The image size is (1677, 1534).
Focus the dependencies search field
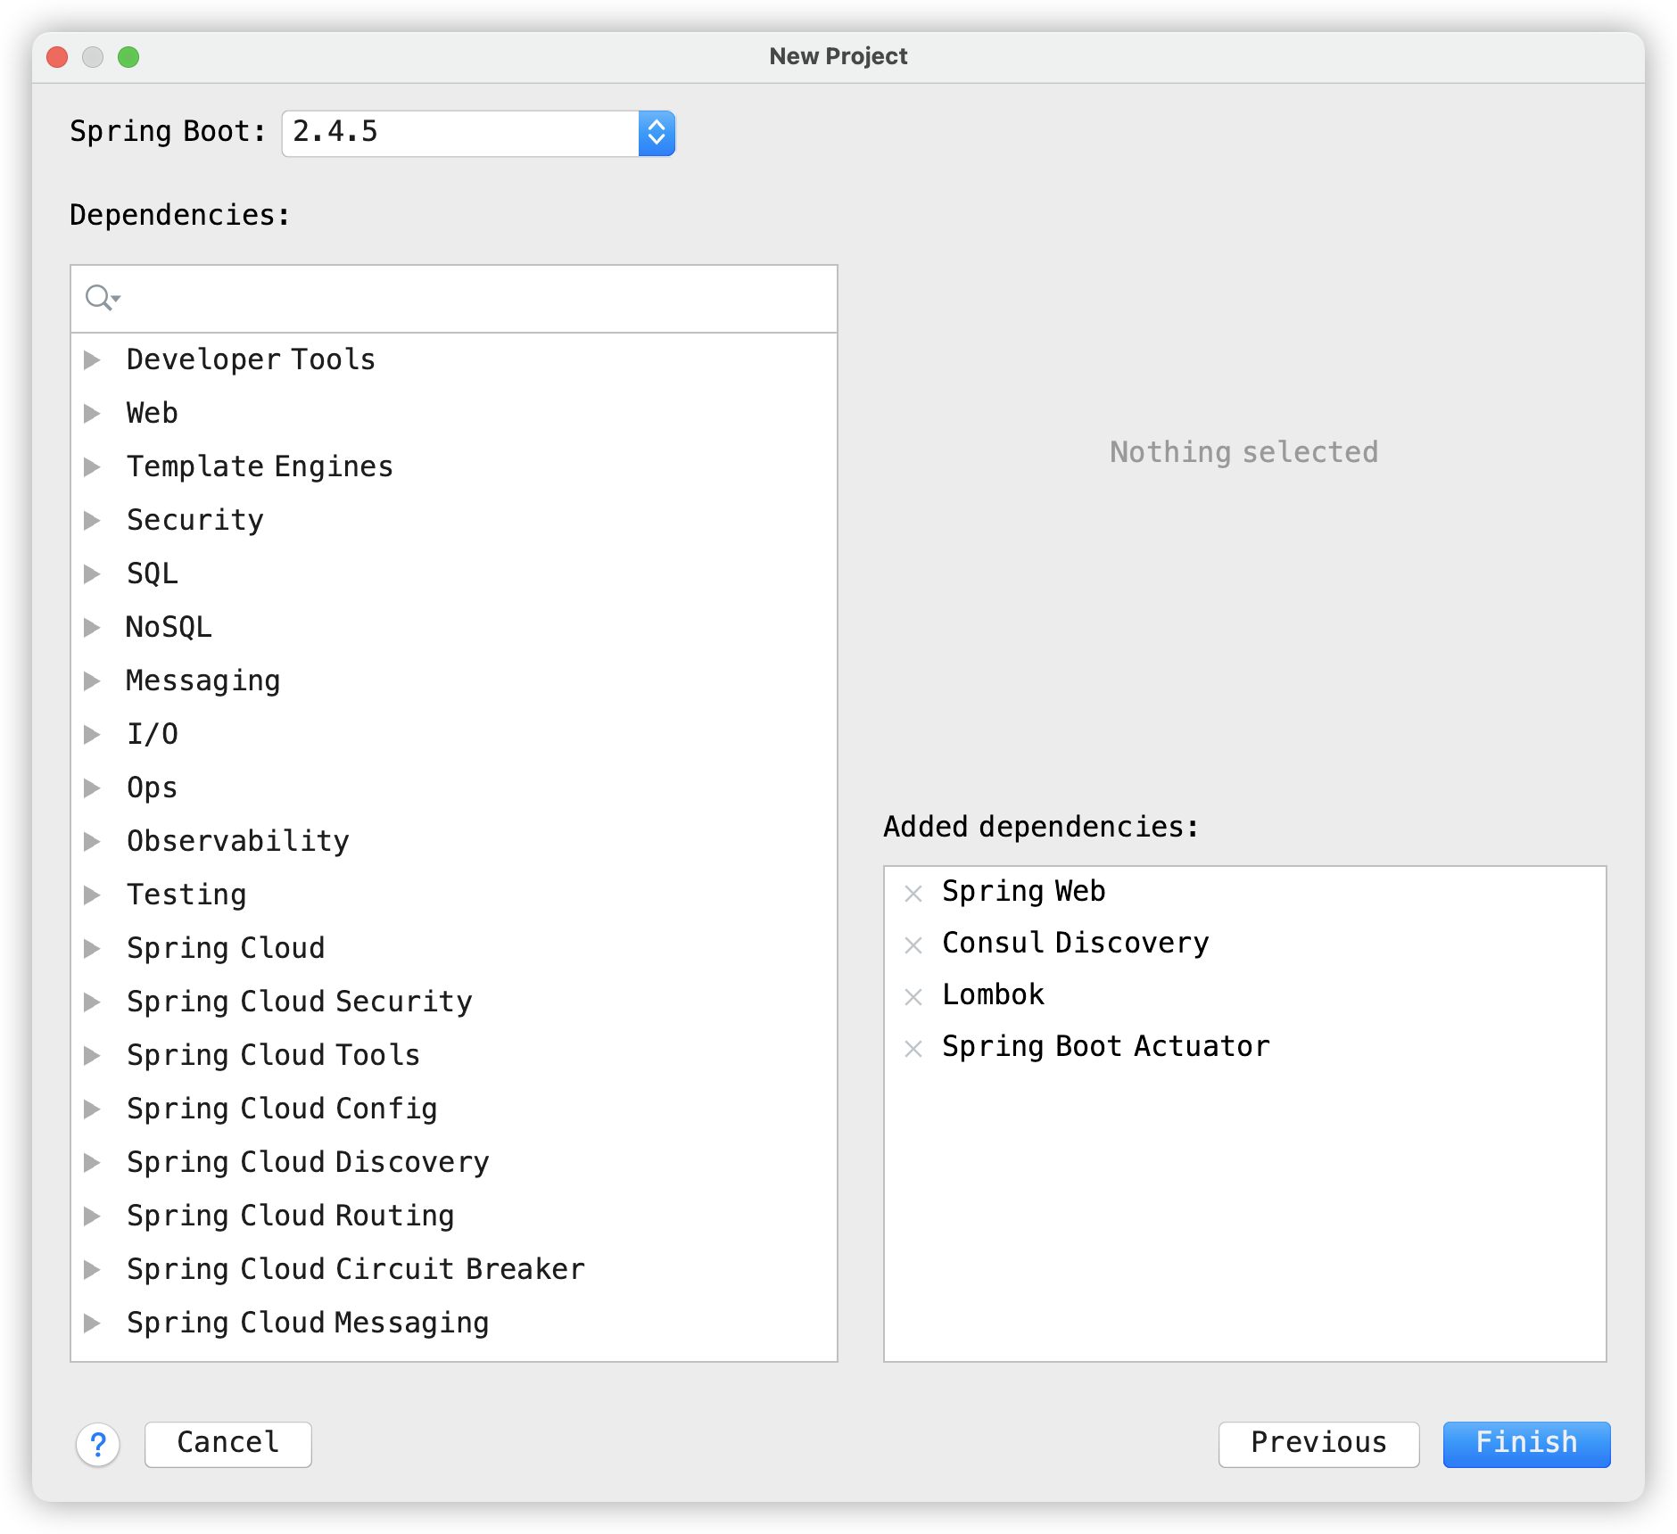tap(454, 298)
